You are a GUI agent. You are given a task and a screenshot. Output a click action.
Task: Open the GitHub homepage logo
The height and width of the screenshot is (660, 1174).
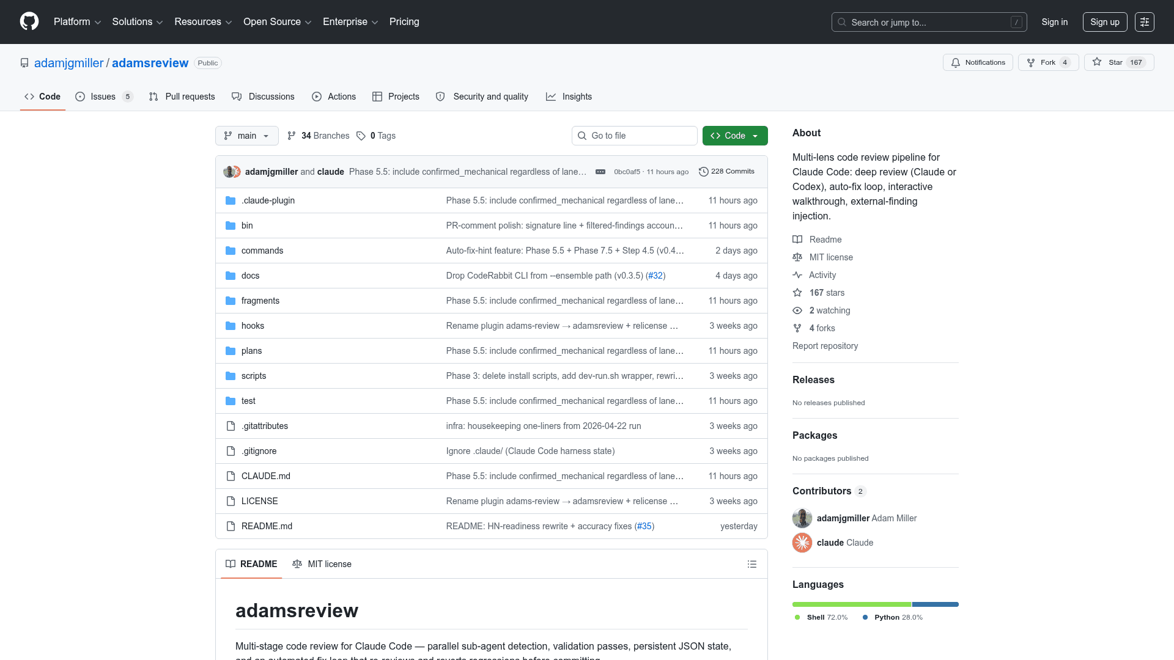[x=29, y=21]
